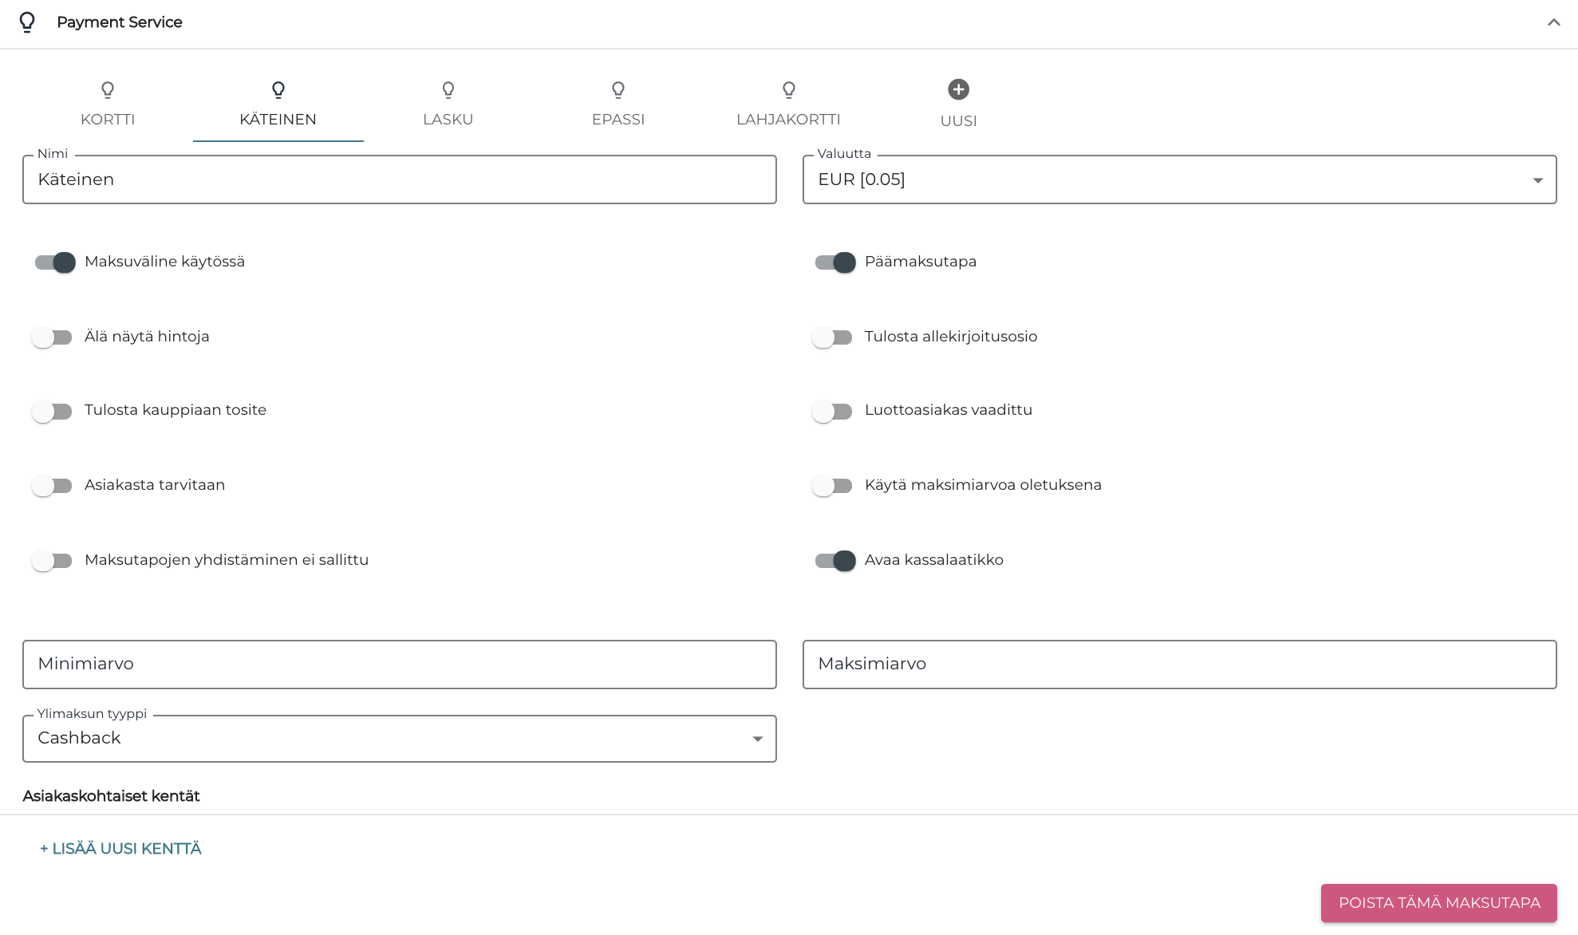This screenshot has height=935, width=1578.
Task: Click the LASKU lightbulb icon
Action: coord(448,89)
